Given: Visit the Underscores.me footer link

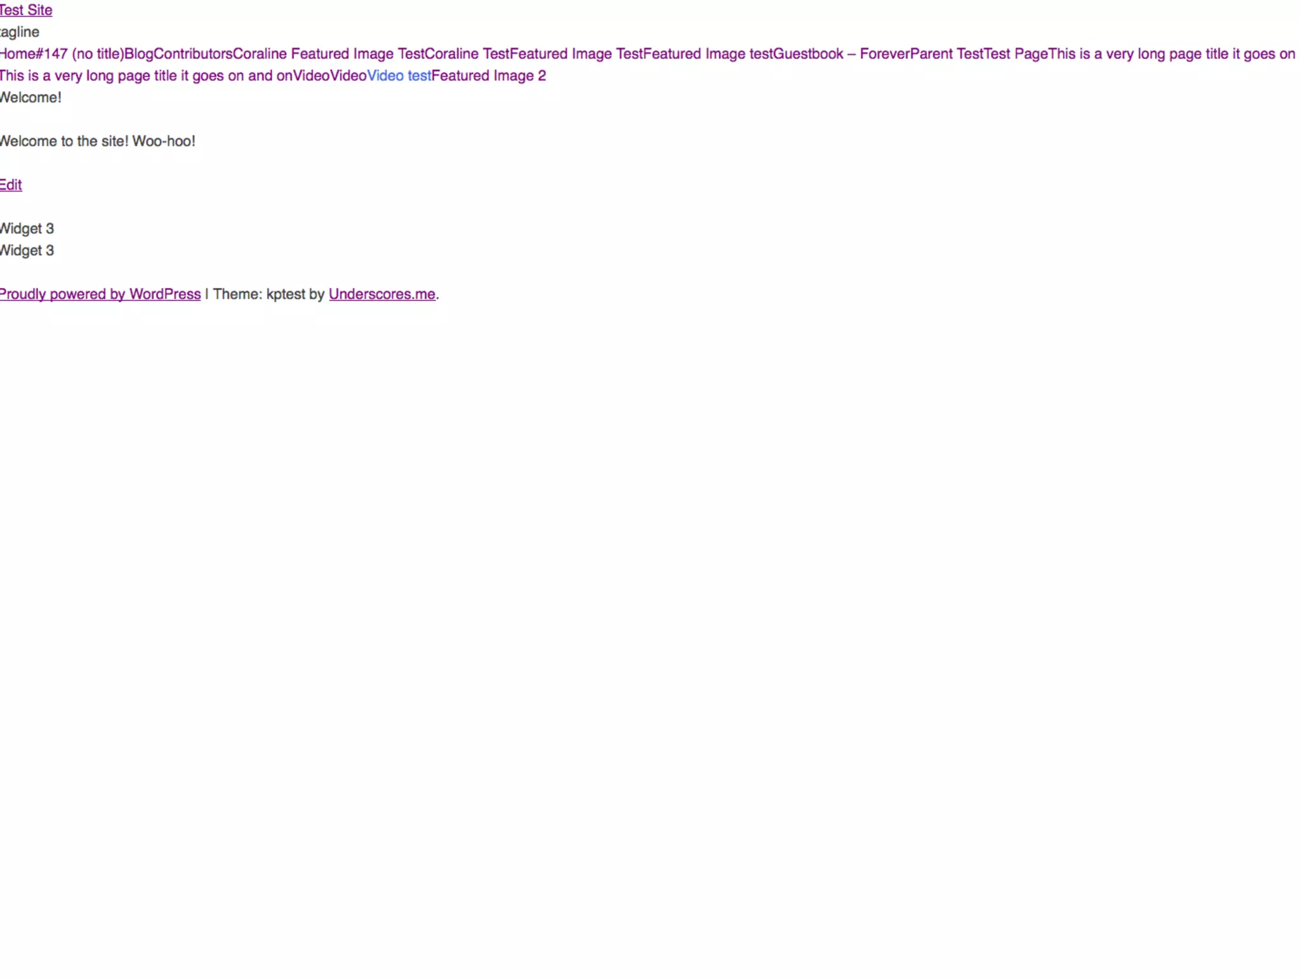Looking at the screenshot, I should tap(382, 294).
